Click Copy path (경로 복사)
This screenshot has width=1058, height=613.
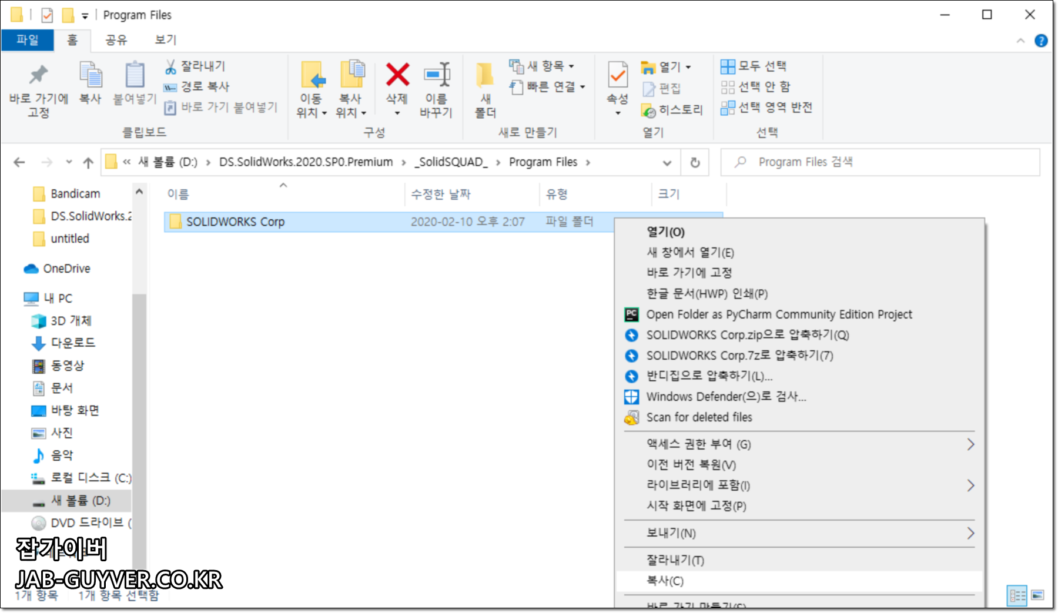[x=197, y=86]
